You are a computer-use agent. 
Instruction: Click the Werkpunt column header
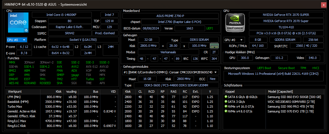pos(23,92)
